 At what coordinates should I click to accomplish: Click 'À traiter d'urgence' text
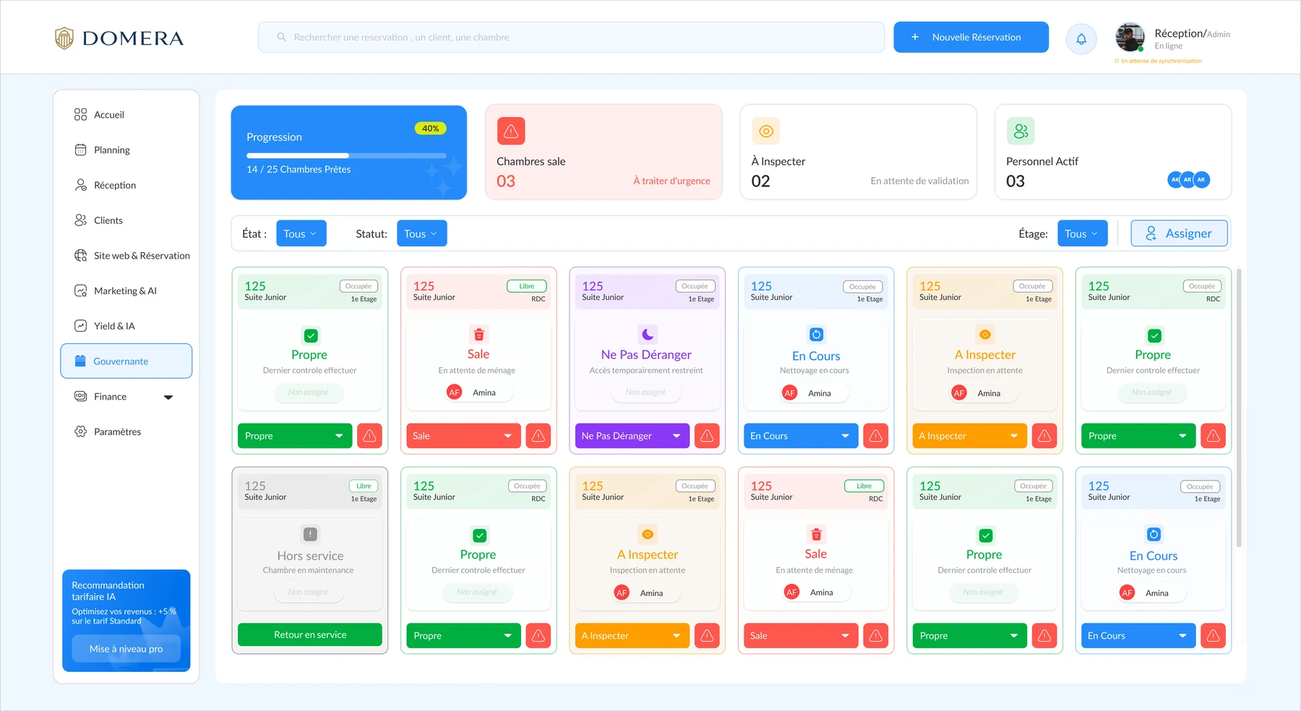coord(671,181)
